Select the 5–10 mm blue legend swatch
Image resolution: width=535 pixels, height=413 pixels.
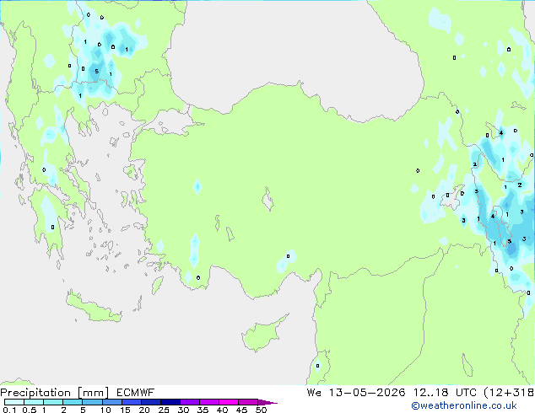pyautogui.click(x=92, y=402)
